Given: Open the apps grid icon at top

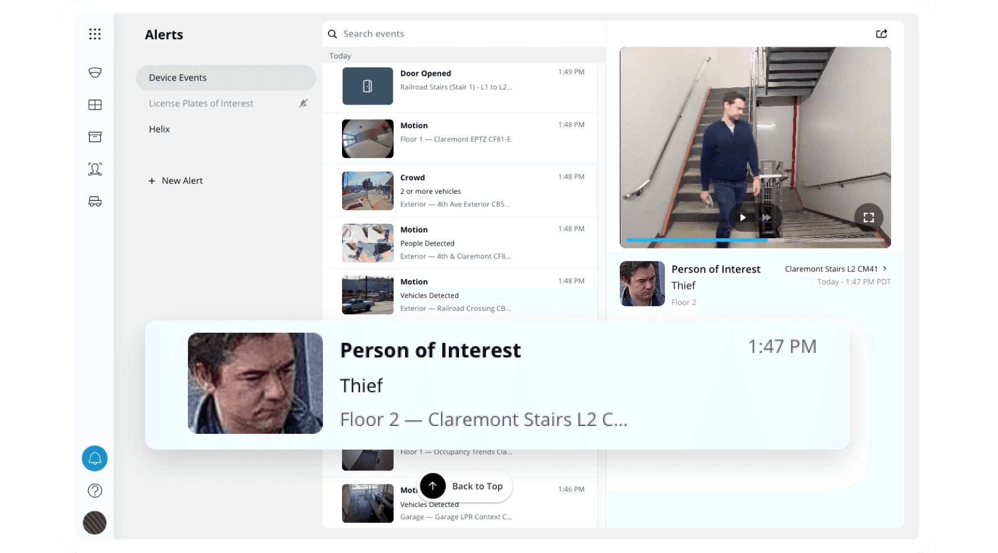Looking at the screenshot, I should point(95,34).
